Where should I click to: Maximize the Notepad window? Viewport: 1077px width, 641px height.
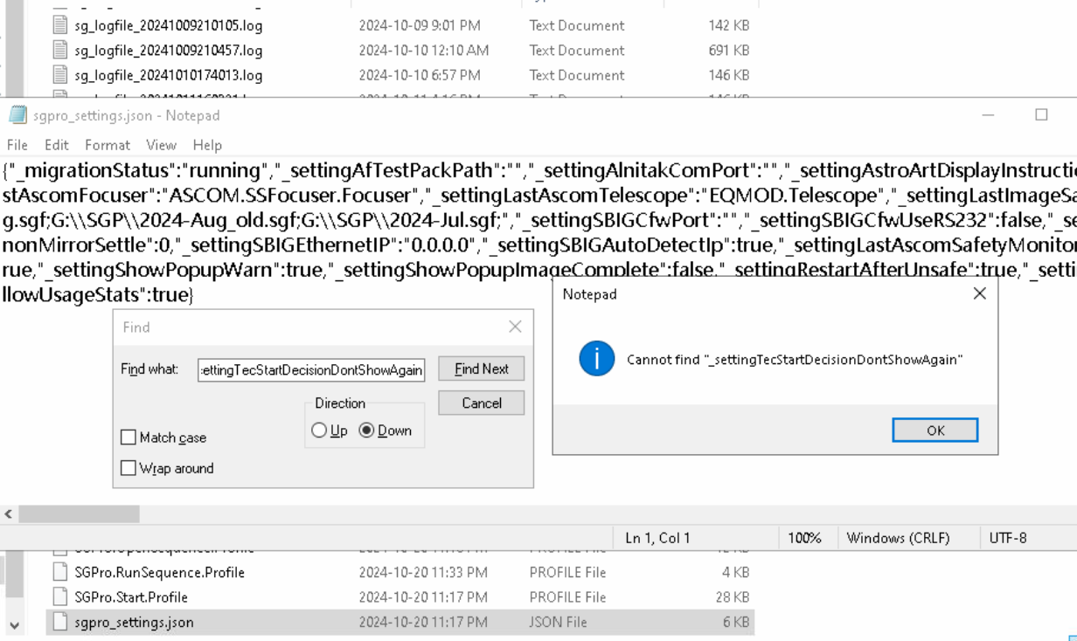pos(1041,115)
